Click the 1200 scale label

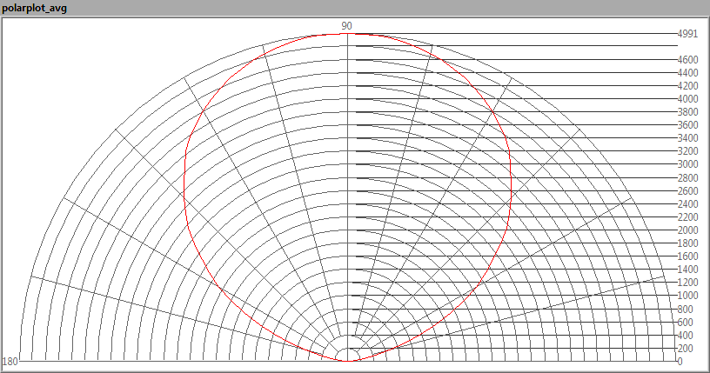(687, 283)
